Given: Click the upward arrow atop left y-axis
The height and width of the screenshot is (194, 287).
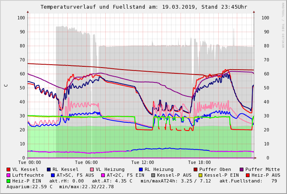Looking at the screenshot, I should 28,12.
